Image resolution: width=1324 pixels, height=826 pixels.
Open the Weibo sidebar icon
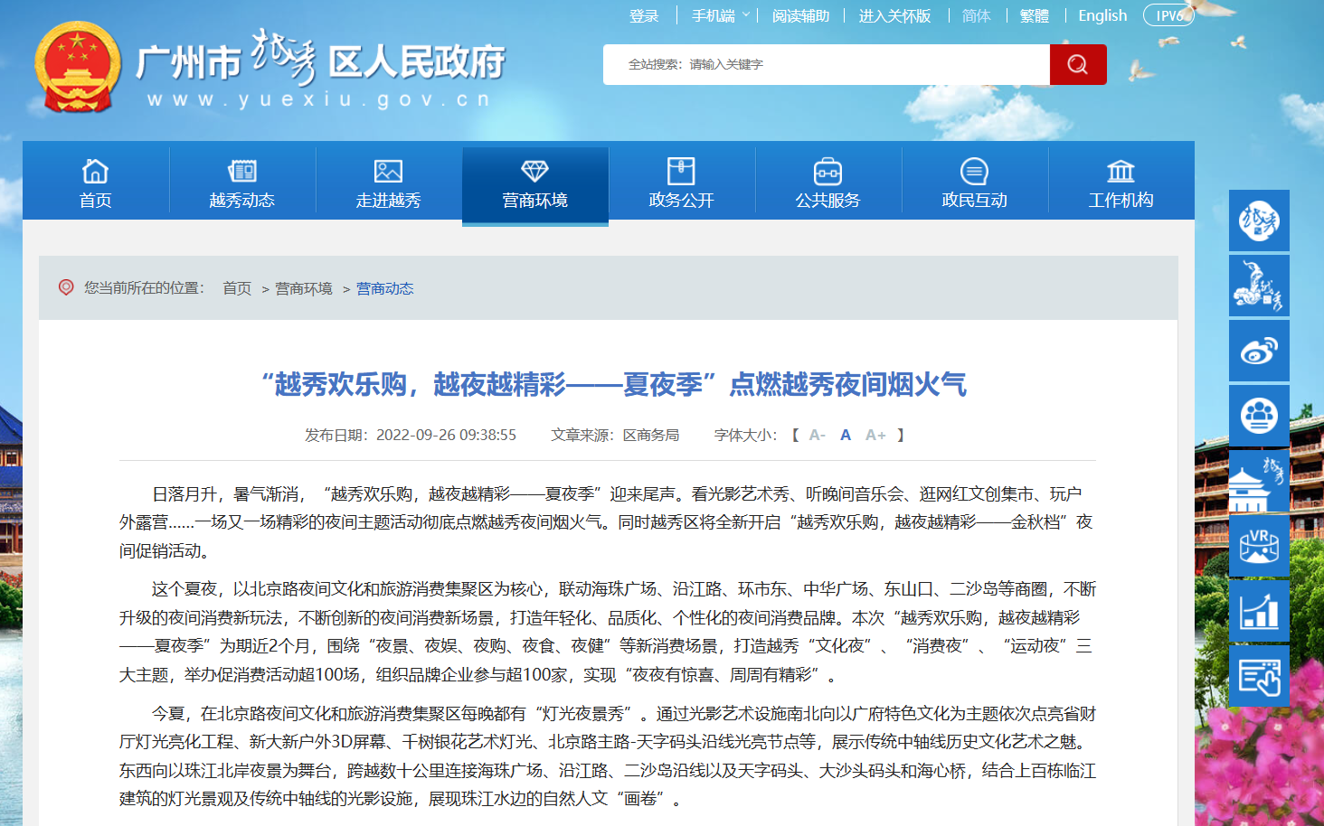tap(1258, 351)
